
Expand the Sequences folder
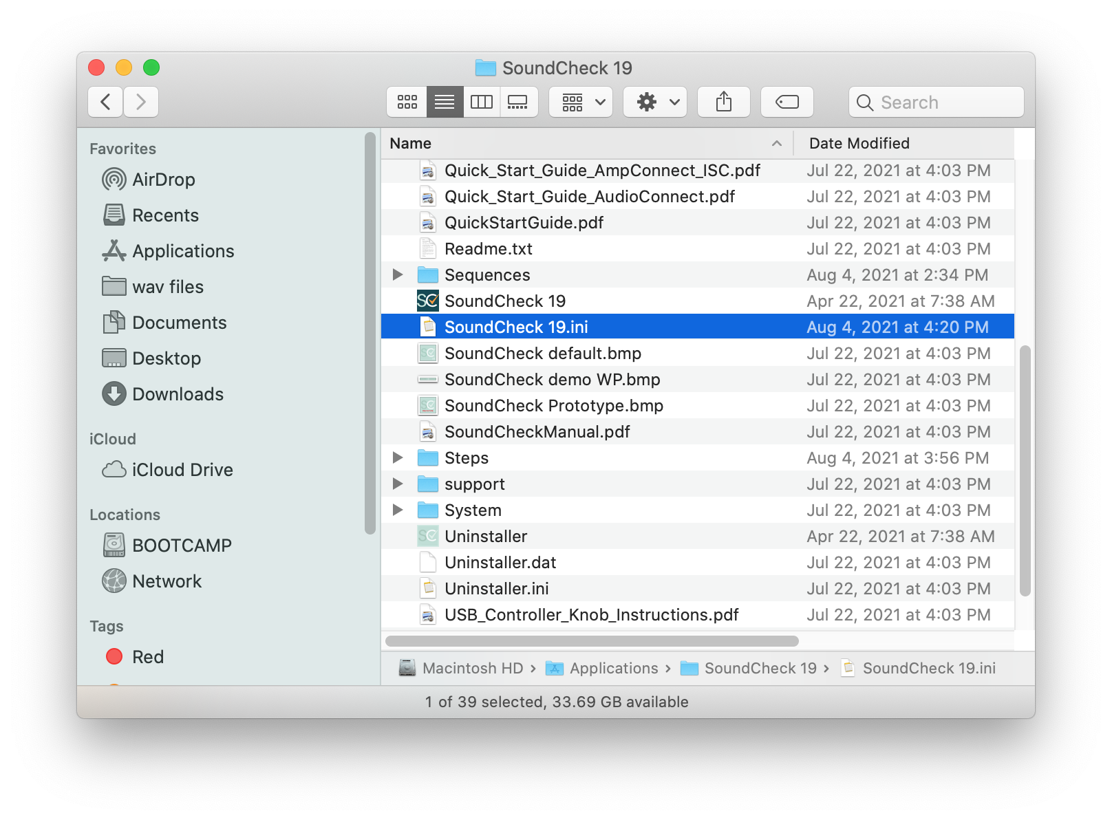pos(397,274)
